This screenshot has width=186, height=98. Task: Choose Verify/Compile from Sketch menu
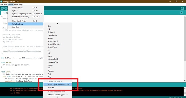point(26,8)
